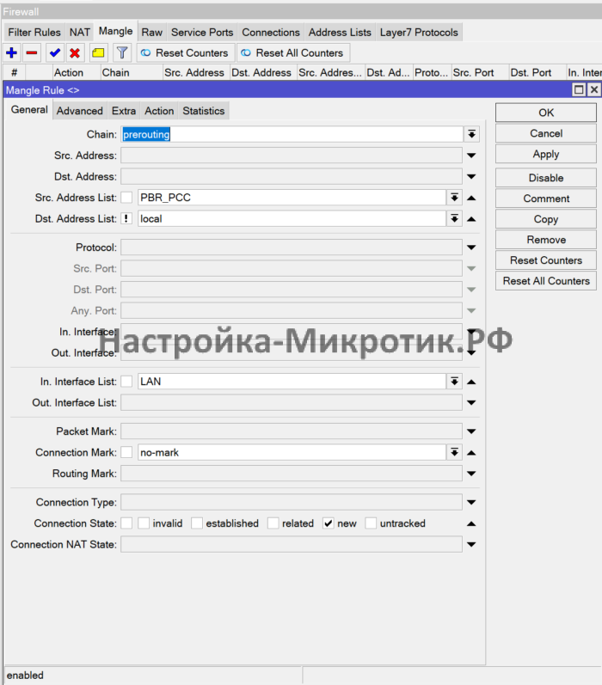Expand the Dst. Address field
This screenshot has width=602, height=685.
(471, 176)
